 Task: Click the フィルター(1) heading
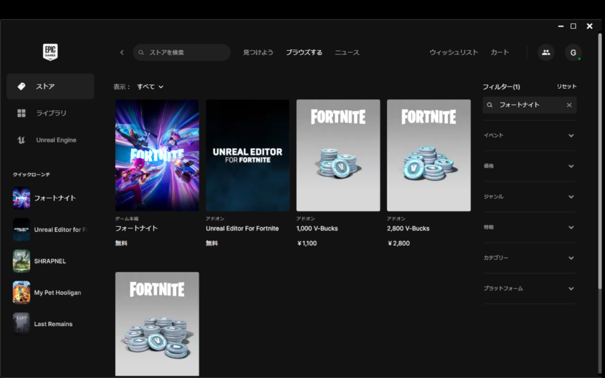pos(502,87)
